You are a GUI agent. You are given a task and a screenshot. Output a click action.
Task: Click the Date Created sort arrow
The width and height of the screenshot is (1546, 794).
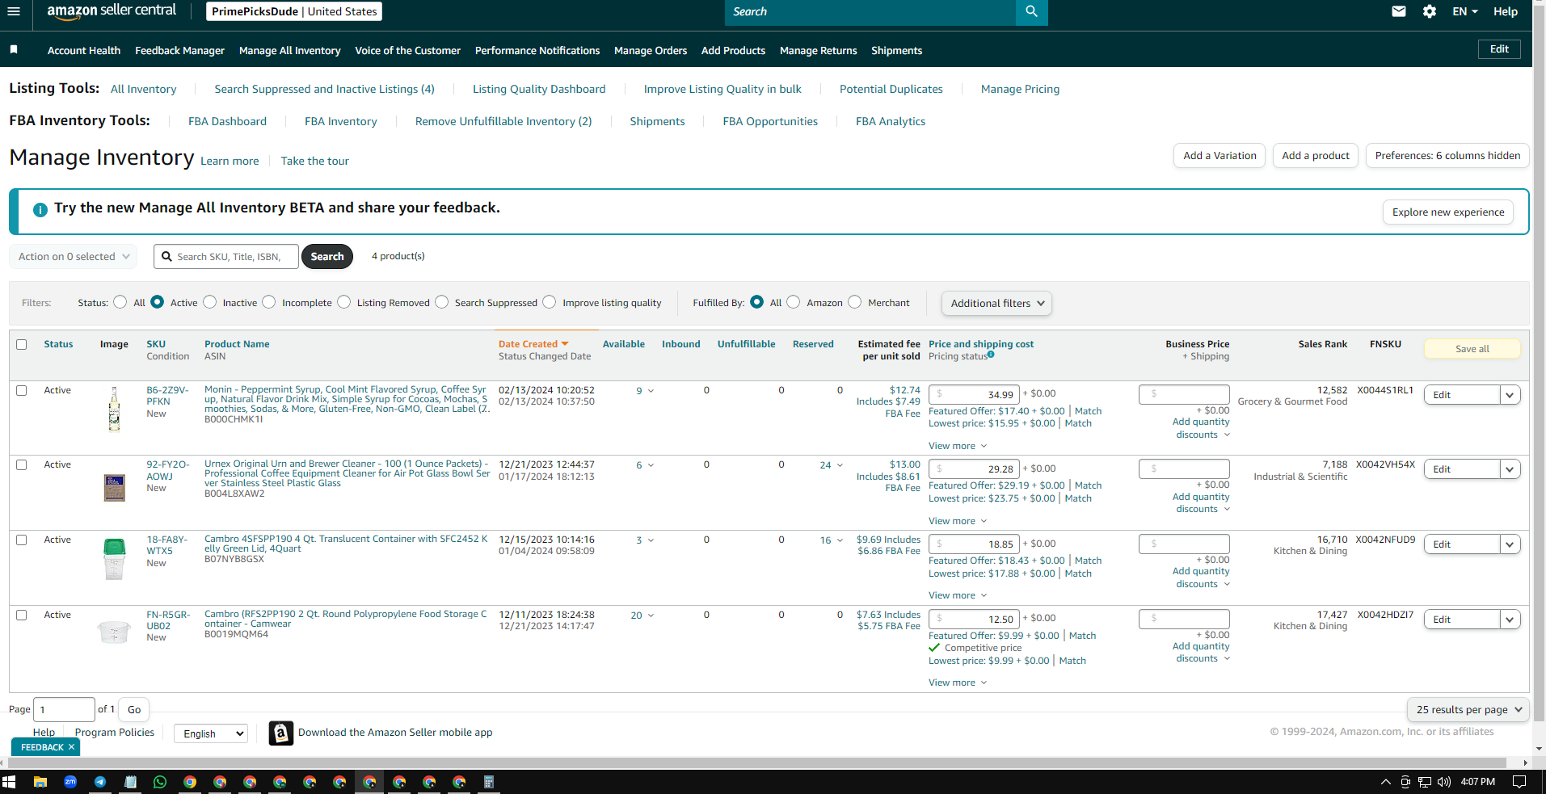(x=565, y=344)
